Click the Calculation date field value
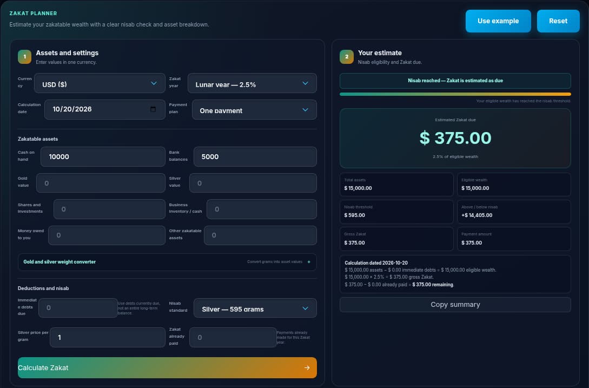The image size is (589, 388). 72,109
